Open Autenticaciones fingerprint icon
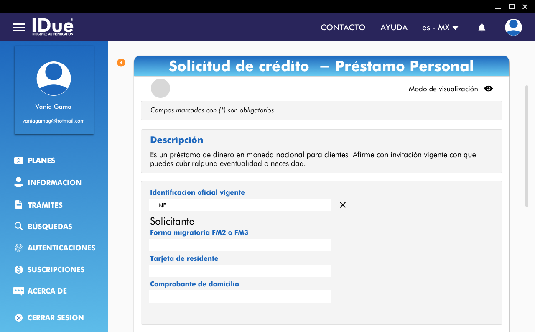This screenshot has width=535, height=332. (x=19, y=248)
